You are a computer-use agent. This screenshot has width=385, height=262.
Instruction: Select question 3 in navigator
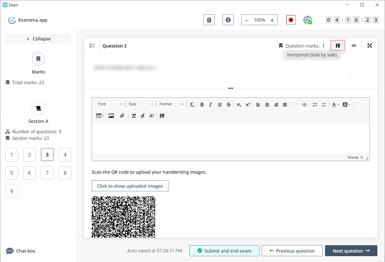[47, 155]
